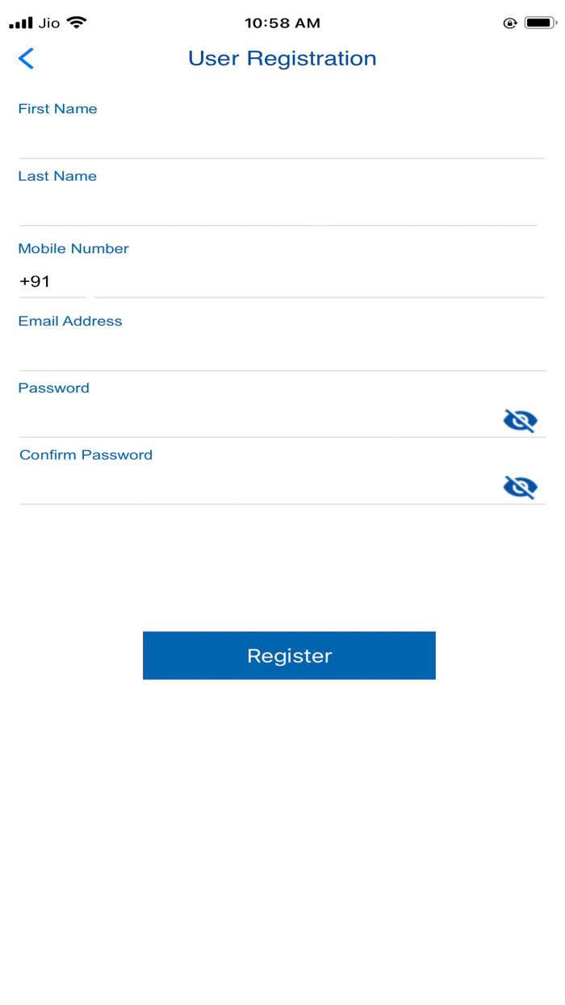
Task: Tap the Mobile Number label
Action: click(73, 249)
